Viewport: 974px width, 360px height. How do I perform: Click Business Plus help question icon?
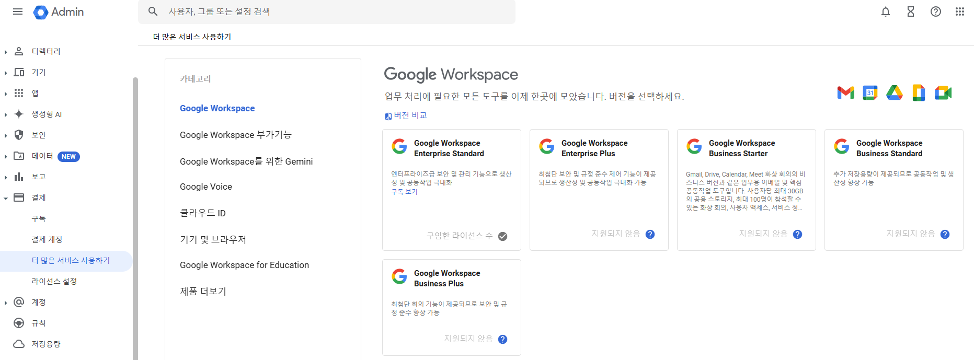pyautogui.click(x=502, y=339)
